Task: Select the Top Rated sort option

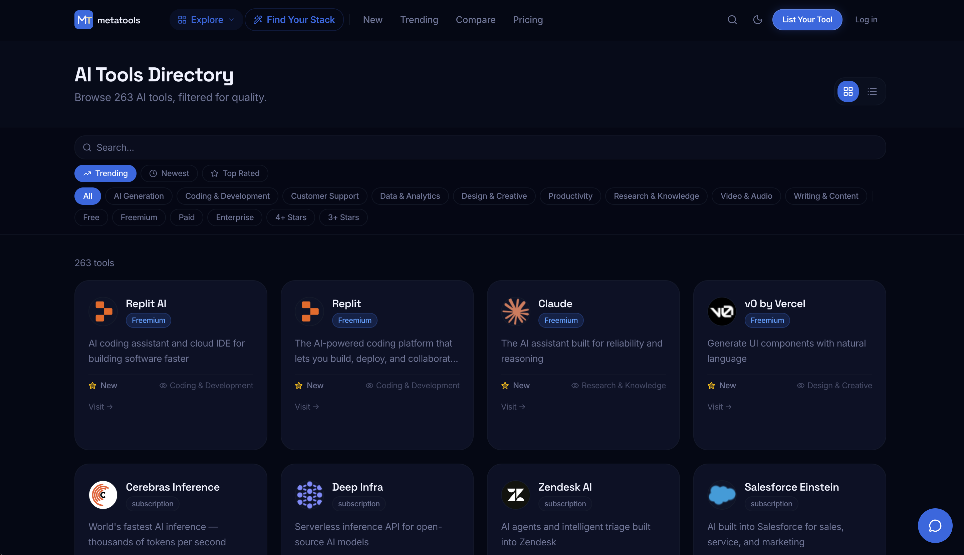Action: (235, 173)
